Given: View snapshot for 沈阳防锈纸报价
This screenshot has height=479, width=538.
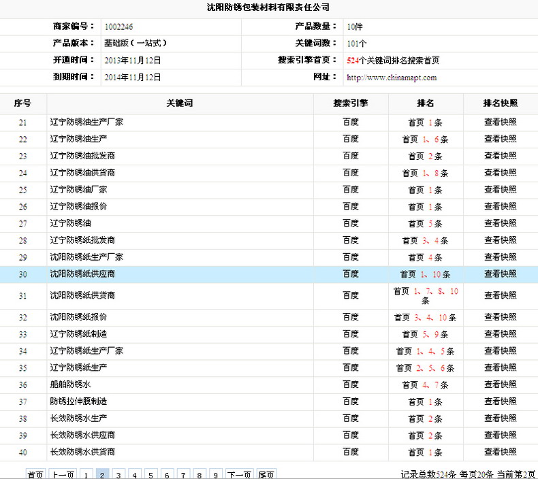Looking at the screenshot, I should tap(501, 317).
